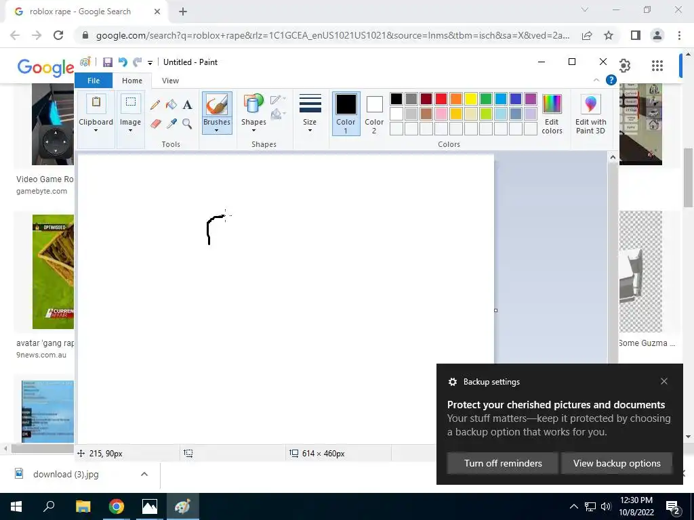This screenshot has width=694, height=520.
Task: Expand the Image dropdown
Action: click(131, 131)
